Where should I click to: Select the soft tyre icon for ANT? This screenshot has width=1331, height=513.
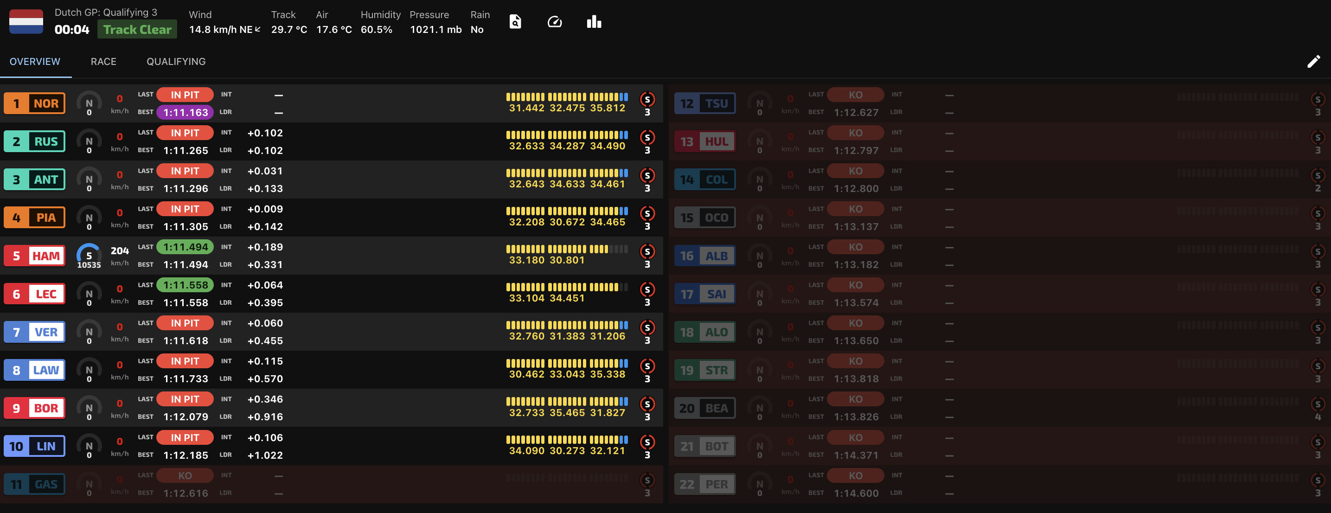(x=647, y=176)
